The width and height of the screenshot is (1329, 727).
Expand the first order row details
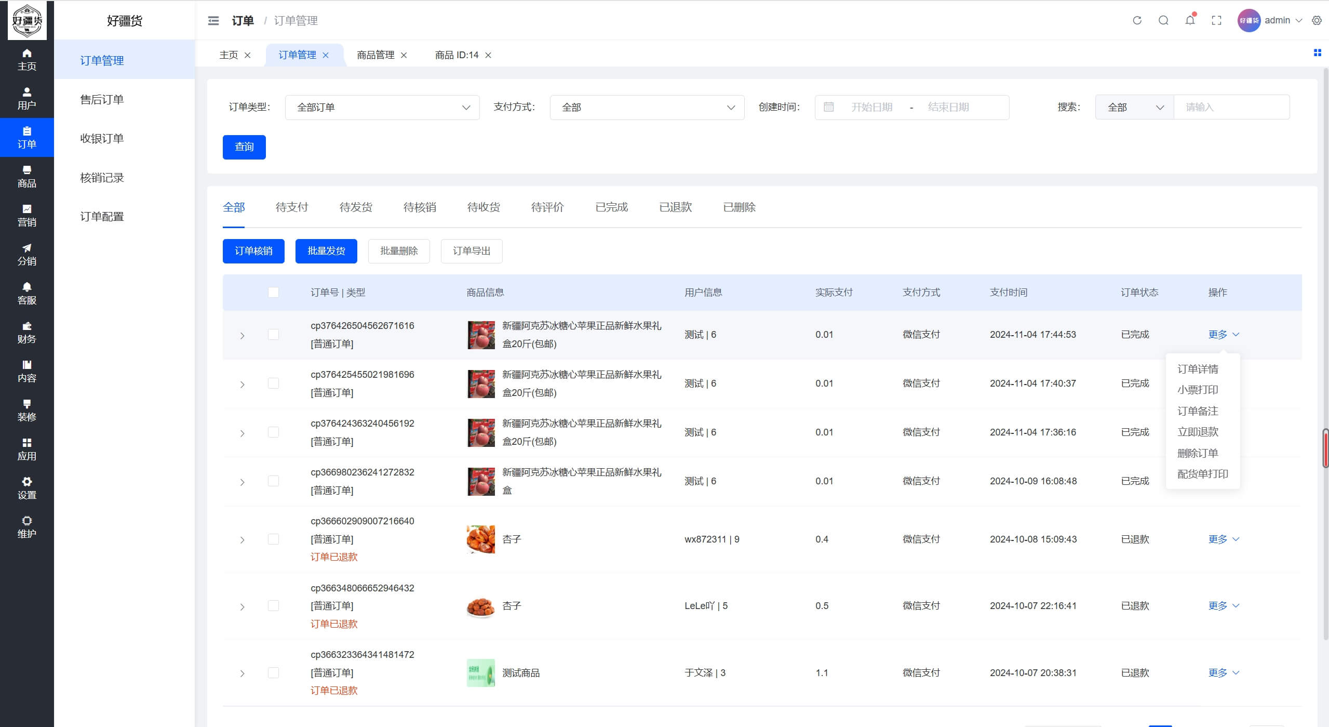click(x=242, y=335)
